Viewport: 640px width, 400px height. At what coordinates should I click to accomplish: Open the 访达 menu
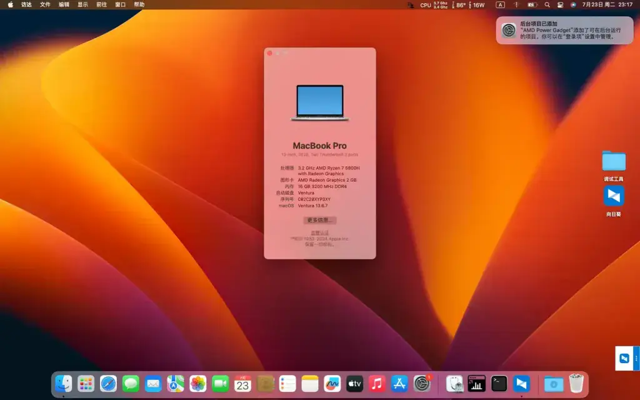point(26,4)
